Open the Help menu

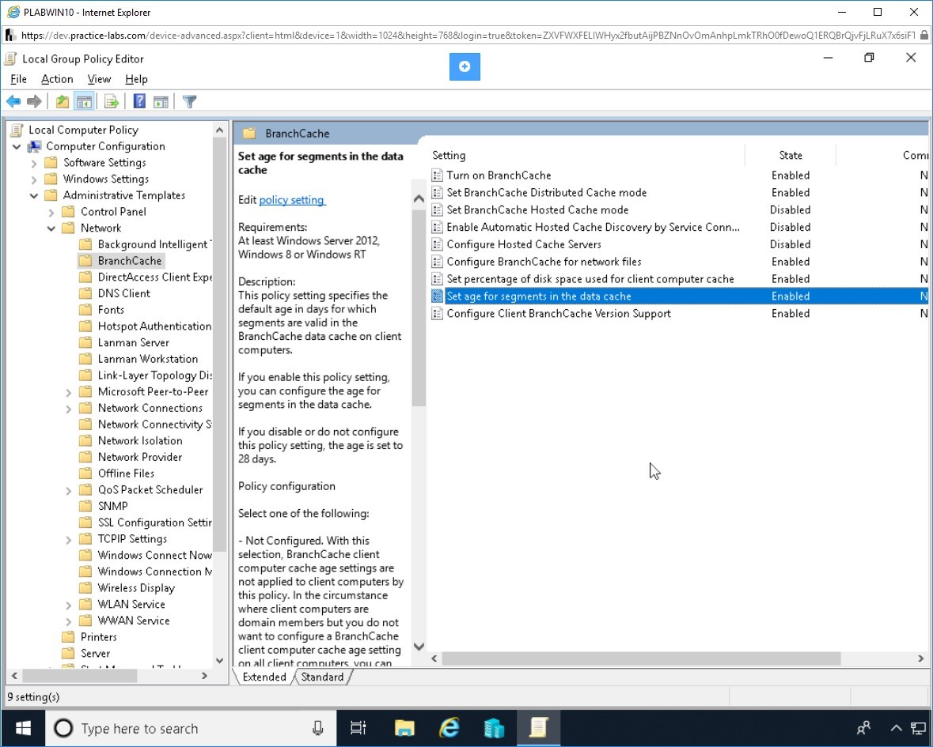pos(136,79)
